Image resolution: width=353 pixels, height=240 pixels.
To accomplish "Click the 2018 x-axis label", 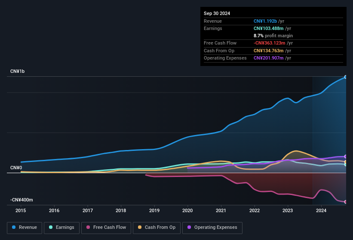I will click(x=121, y=210).
